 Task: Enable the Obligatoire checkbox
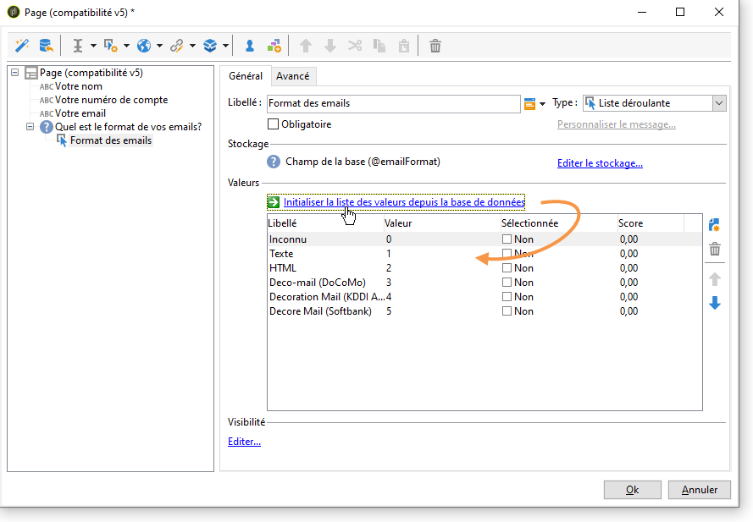point(273,124)
